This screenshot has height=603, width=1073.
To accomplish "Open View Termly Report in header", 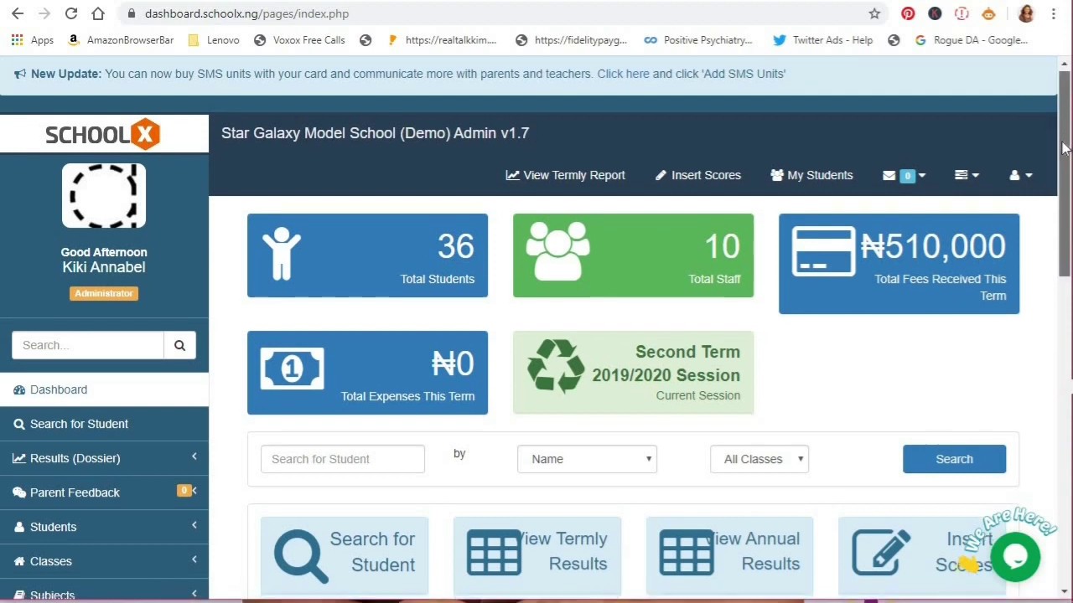I will pyautogui.click(x=565, y=175).
